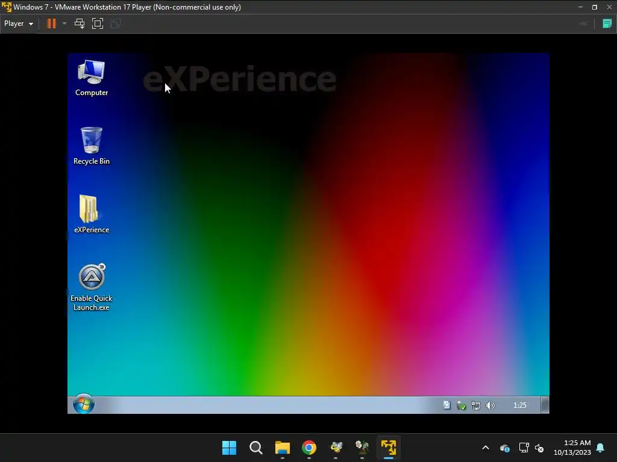Show hidden icons chevron in host tray
617x462 pixels.
click(x=486, y=448)
